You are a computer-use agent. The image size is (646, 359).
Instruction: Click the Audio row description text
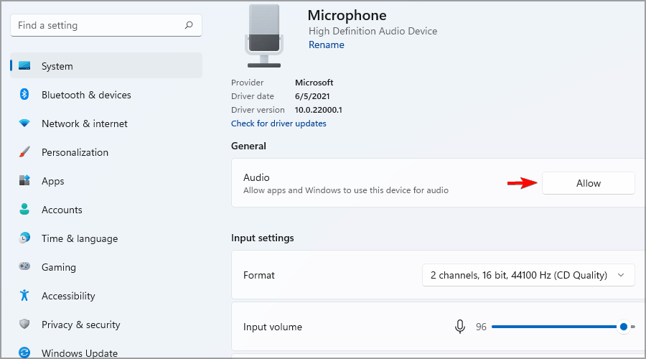(x=346, y=190)
